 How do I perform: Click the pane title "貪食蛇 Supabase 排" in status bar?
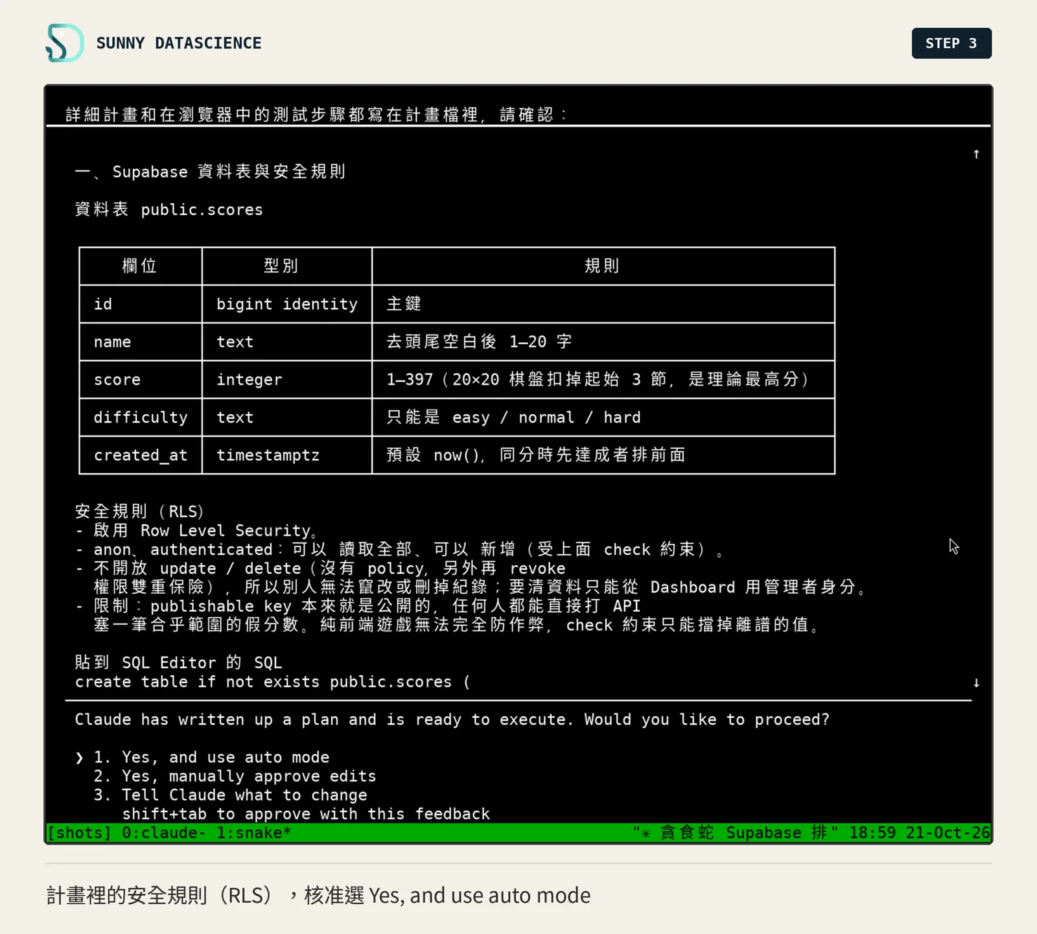[x=736, y=832]
